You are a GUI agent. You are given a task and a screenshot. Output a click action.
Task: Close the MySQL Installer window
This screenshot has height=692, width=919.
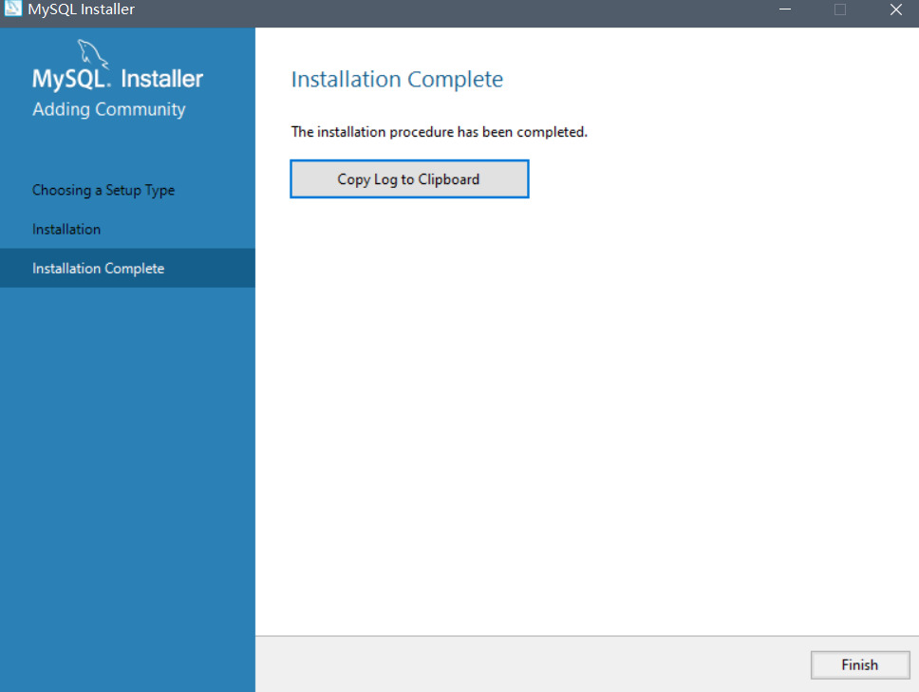[x=895, y=9]
